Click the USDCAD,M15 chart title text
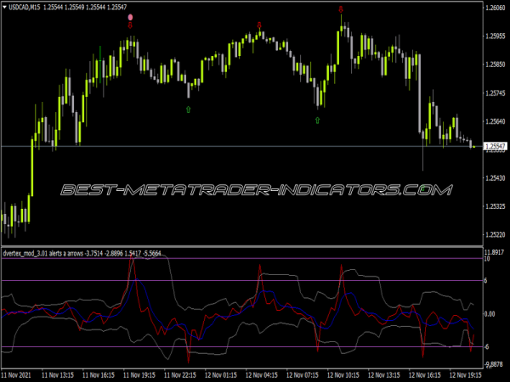This screenshot has height=382, width=510. 25,7
